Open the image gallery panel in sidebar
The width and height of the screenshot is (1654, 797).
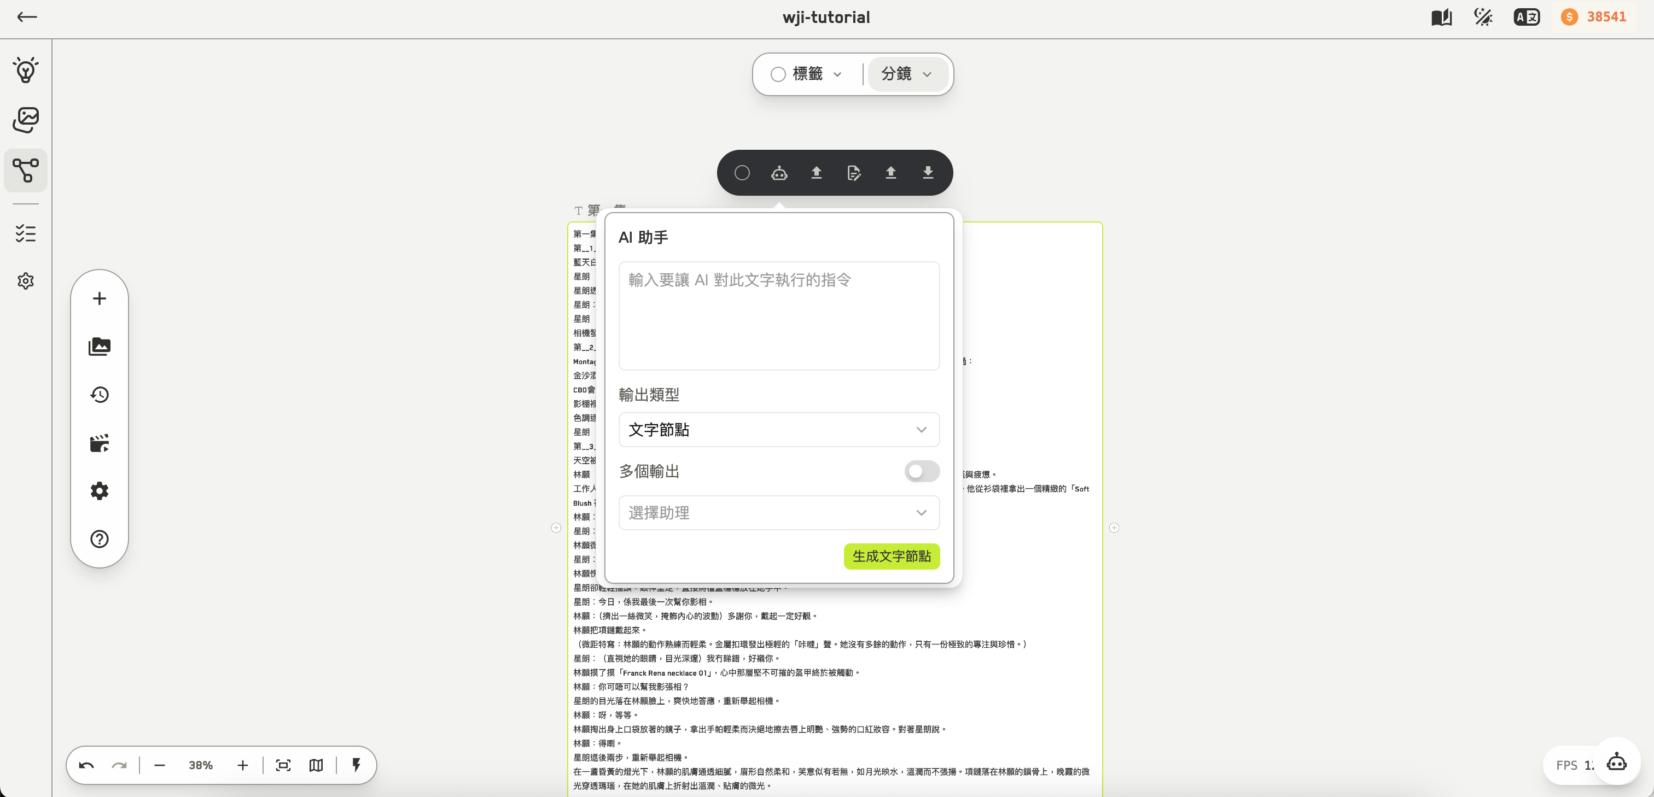pyautogui.click(x=26, y=120)
